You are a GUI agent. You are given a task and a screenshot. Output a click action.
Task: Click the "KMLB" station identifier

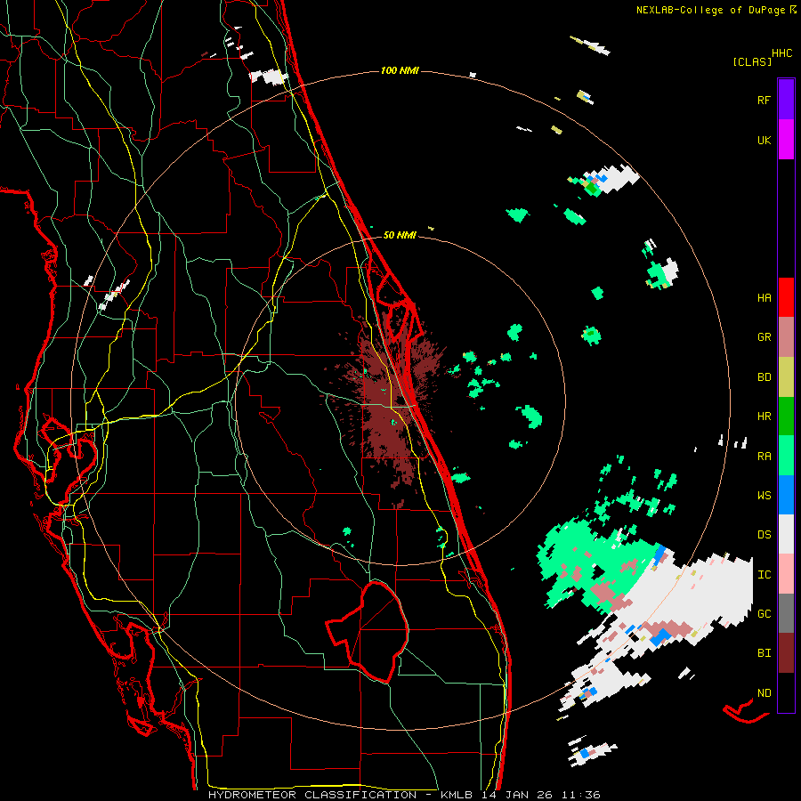click(457, 795)
